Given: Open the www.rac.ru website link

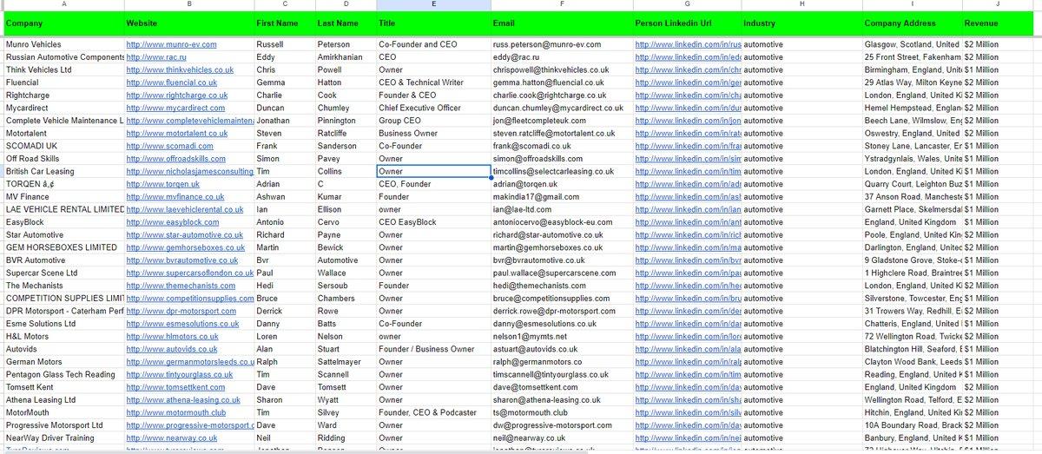Looking at the screenshot, I should (x=158, y=57).
